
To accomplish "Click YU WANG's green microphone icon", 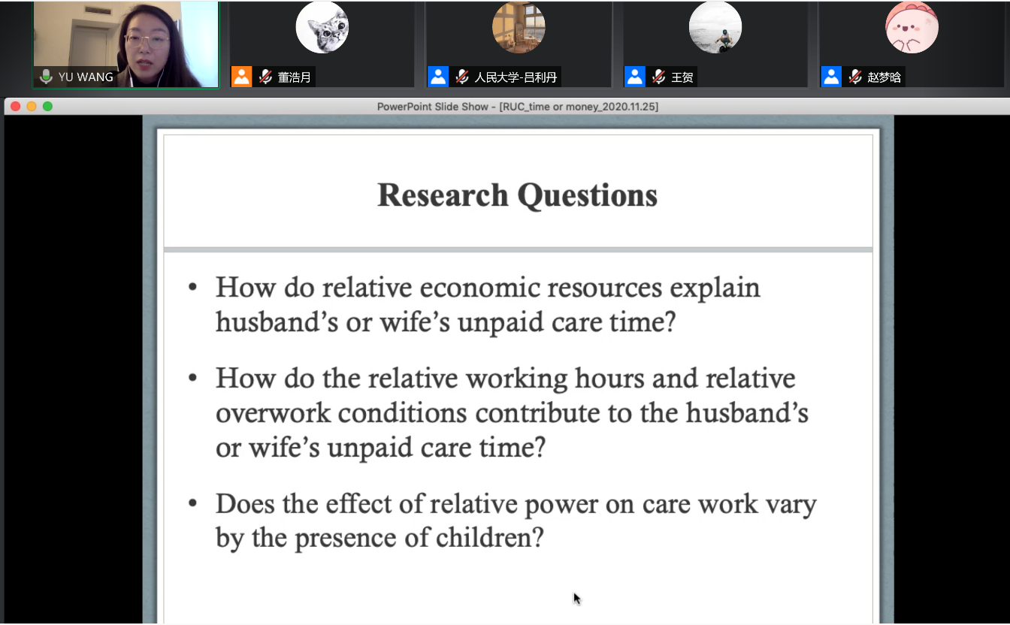I will tap(46, 77).
